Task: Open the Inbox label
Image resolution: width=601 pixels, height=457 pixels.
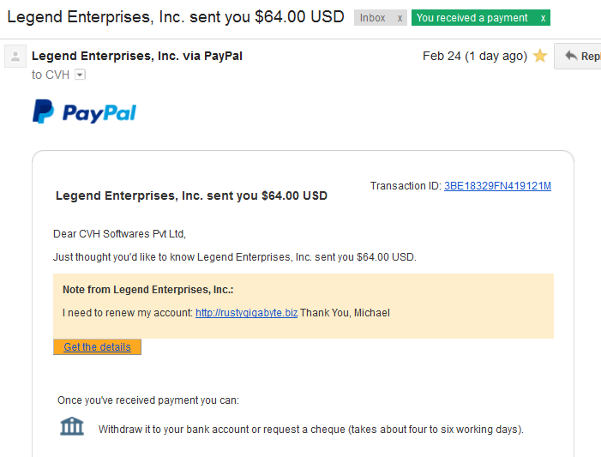Action: point(372,18)
